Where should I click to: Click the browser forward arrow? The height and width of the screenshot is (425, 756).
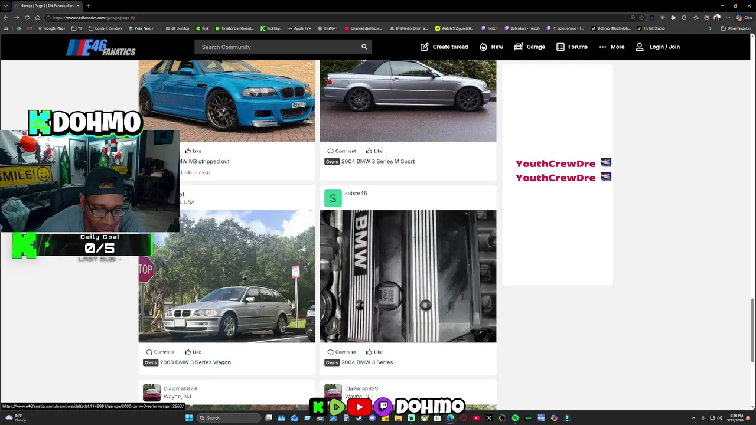point(17,18)
